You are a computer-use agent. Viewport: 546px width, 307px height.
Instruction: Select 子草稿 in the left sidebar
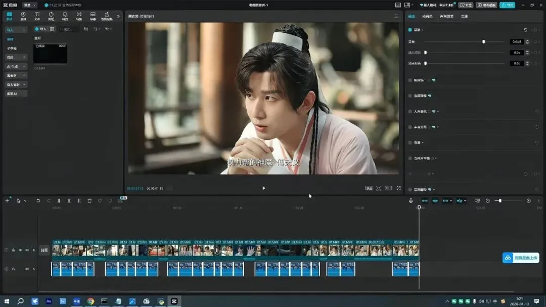pos(12,48)
